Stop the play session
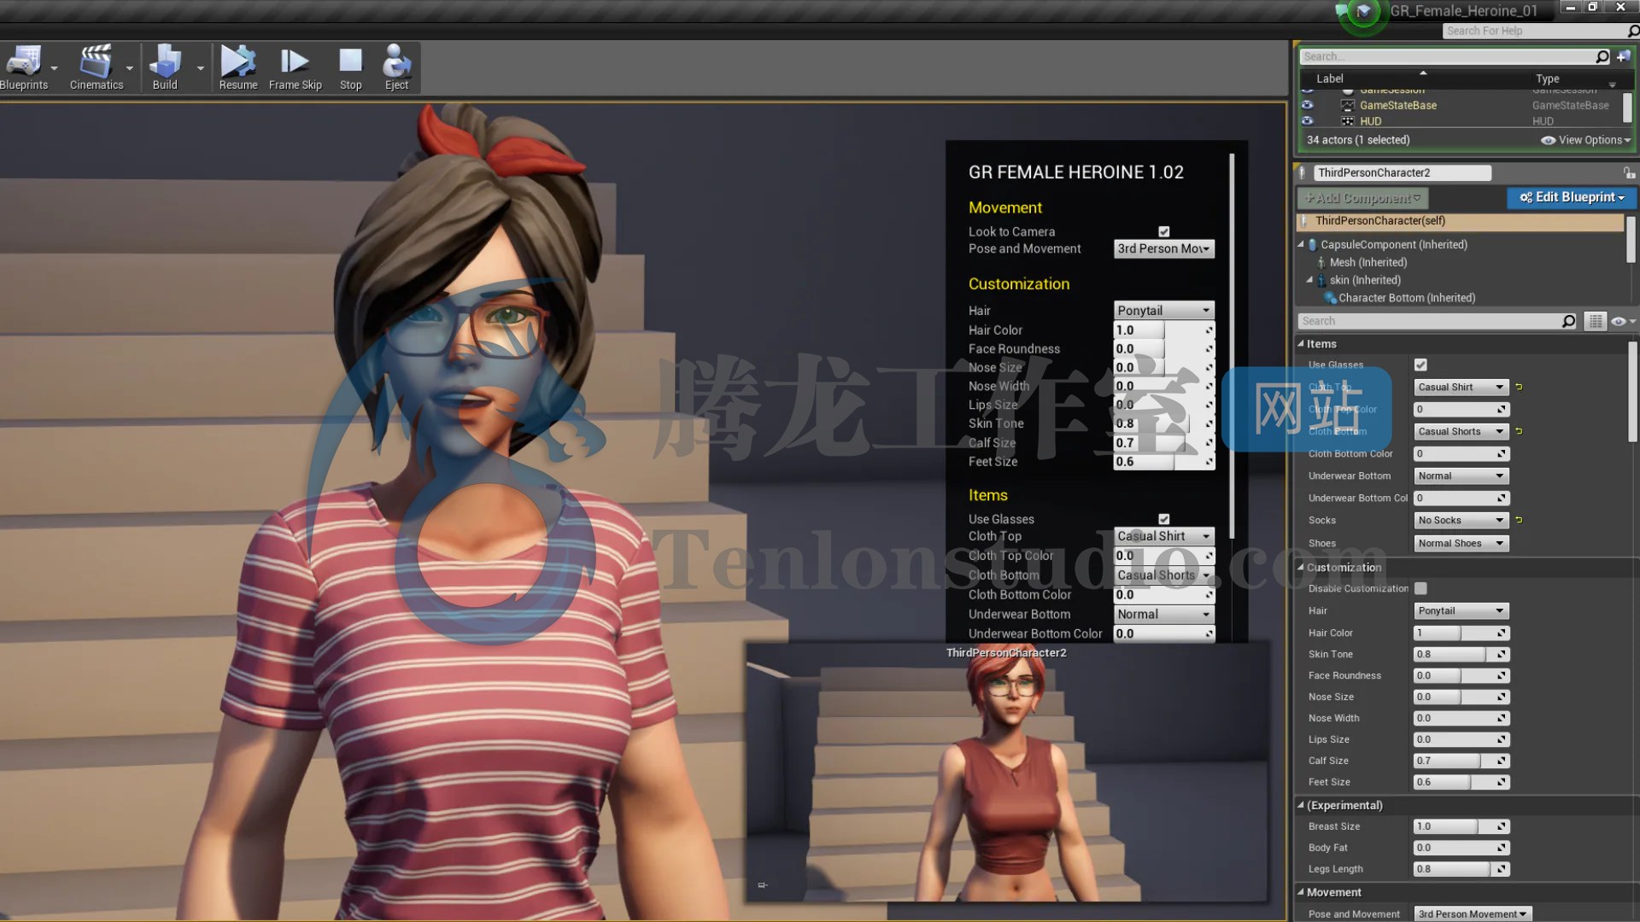The width and height of the screenshot is (1640, 922). [x=350, y=67]
